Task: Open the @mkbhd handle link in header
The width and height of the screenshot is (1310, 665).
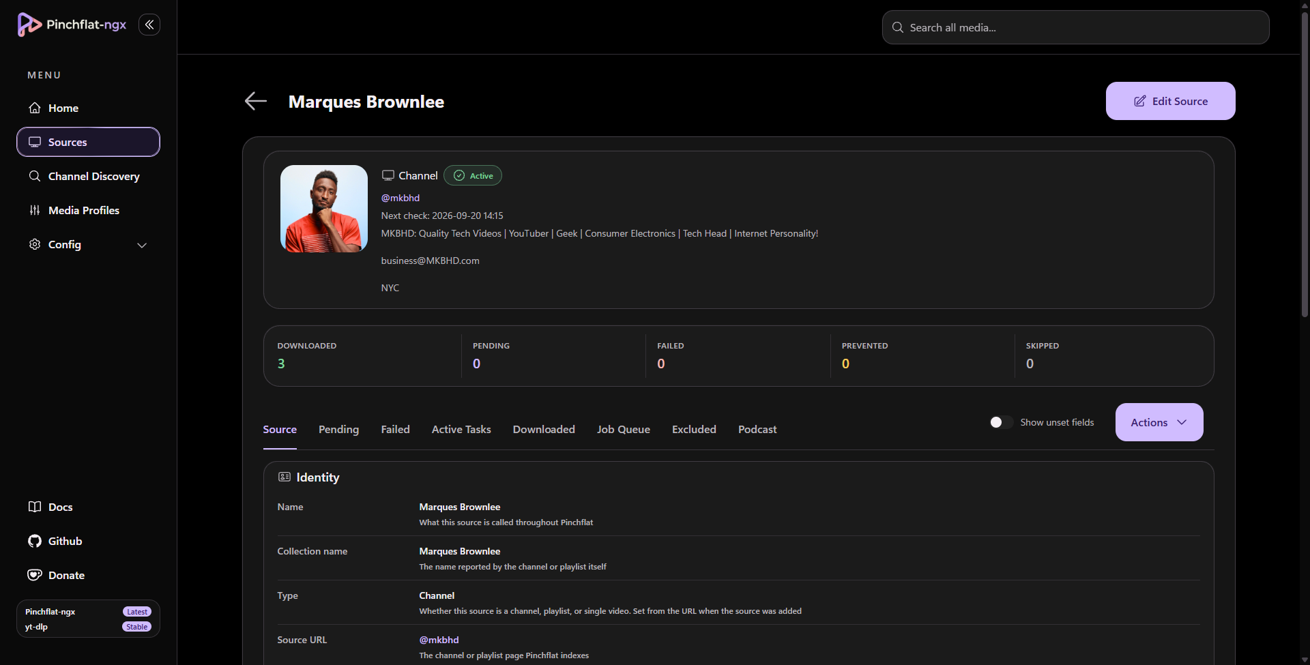Action: (x=401, y=198)
